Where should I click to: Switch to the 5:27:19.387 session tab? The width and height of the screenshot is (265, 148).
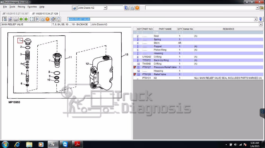pyautogui.click(x=15, y=13)
